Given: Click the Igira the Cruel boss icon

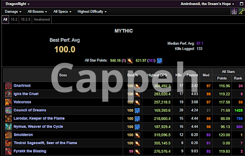Looking at the screenshot, I should click(x=8, y=94).
